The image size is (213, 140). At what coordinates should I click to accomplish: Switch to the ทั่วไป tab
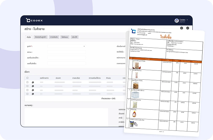coord(28,37)
